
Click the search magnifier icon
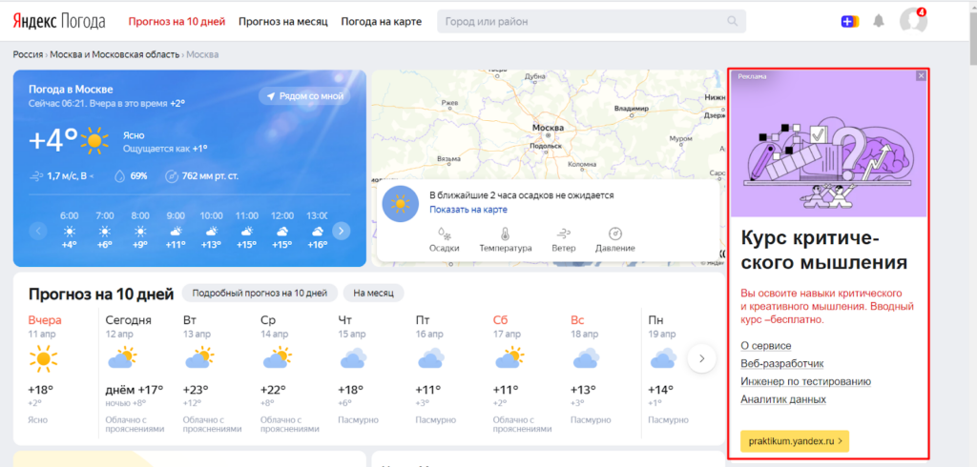(x=734, y=21)
